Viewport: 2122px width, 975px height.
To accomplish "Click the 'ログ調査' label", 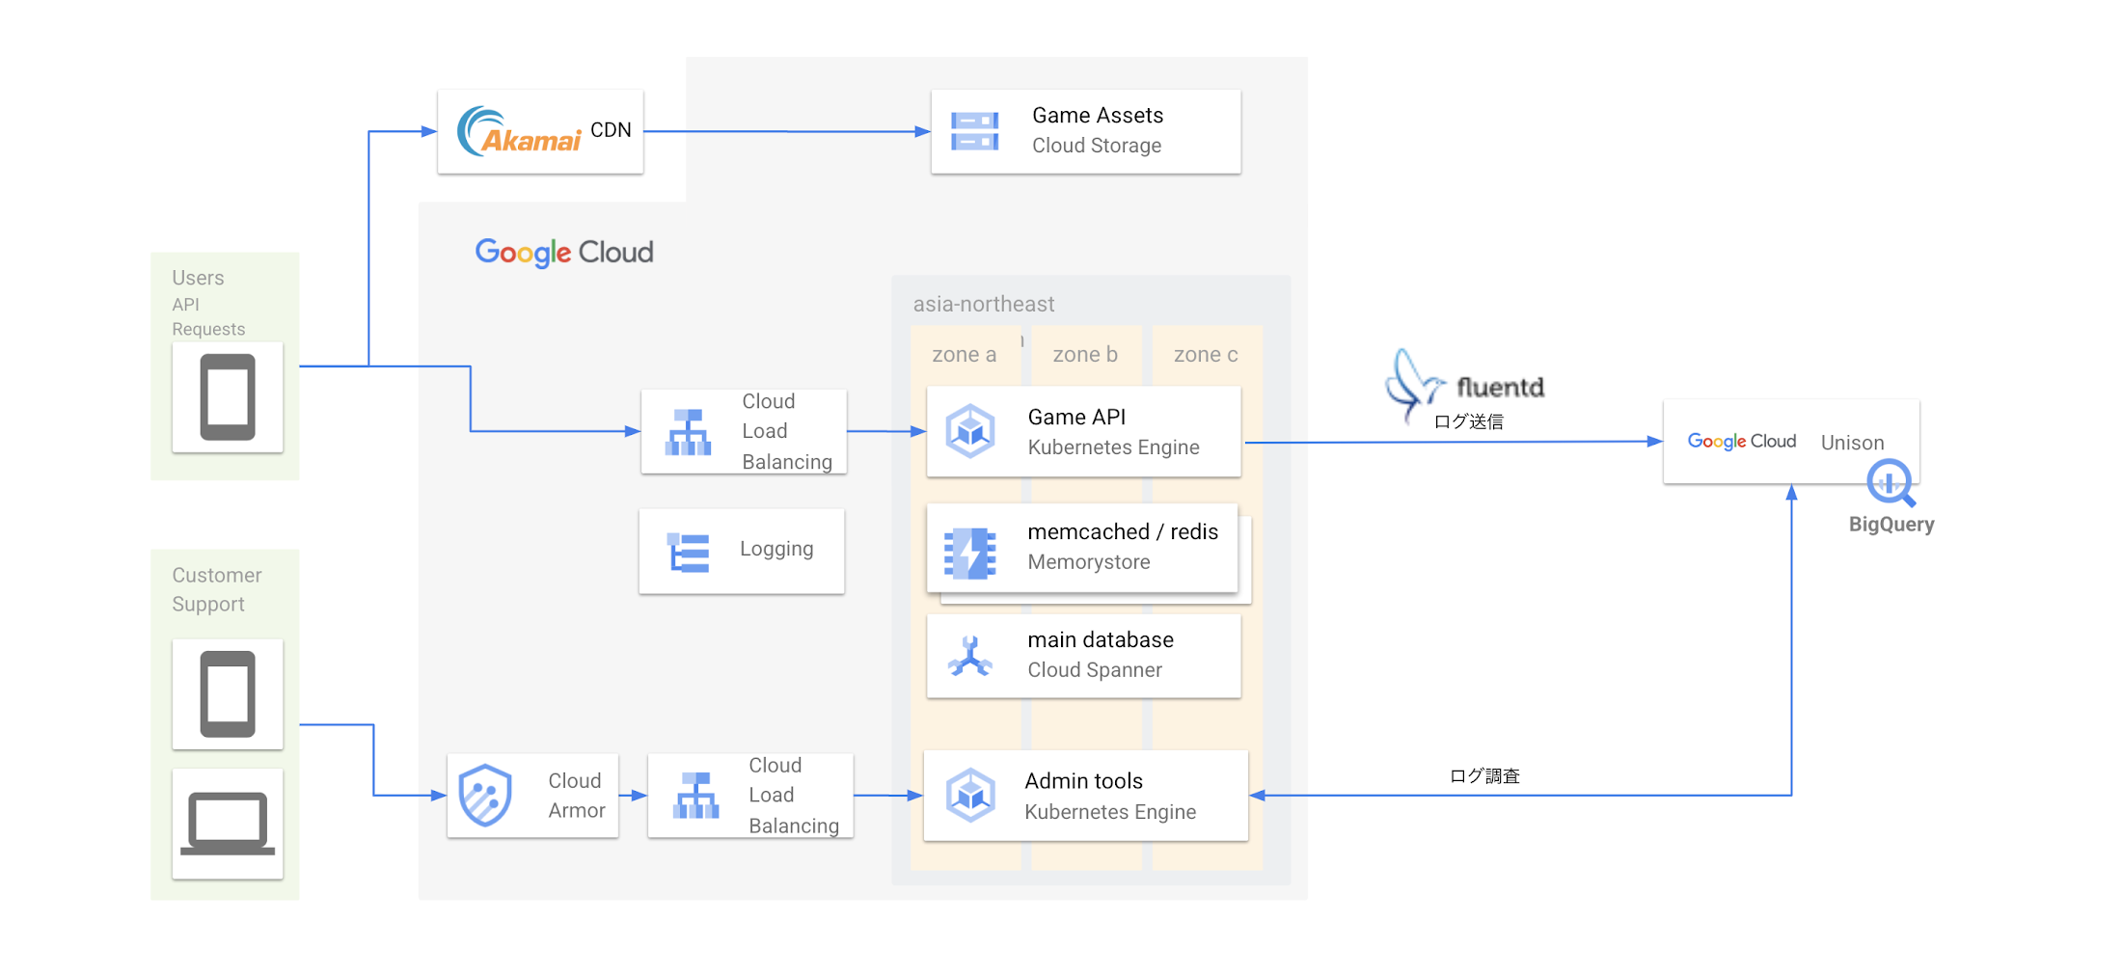I will [1484, 776].
